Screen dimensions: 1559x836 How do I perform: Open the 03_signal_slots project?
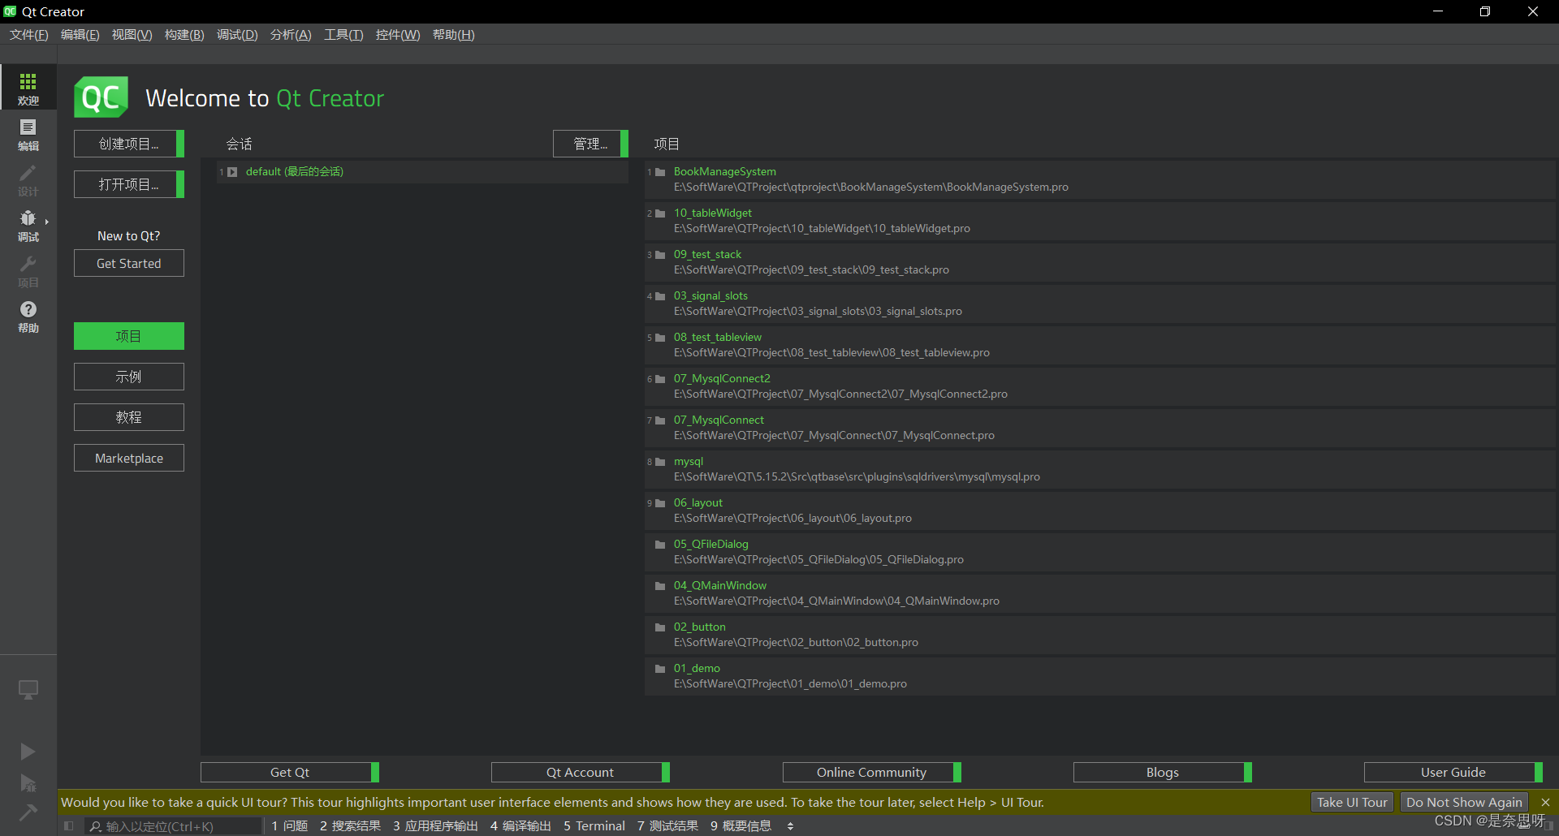pyautogui.click(x=1100, y=304)
